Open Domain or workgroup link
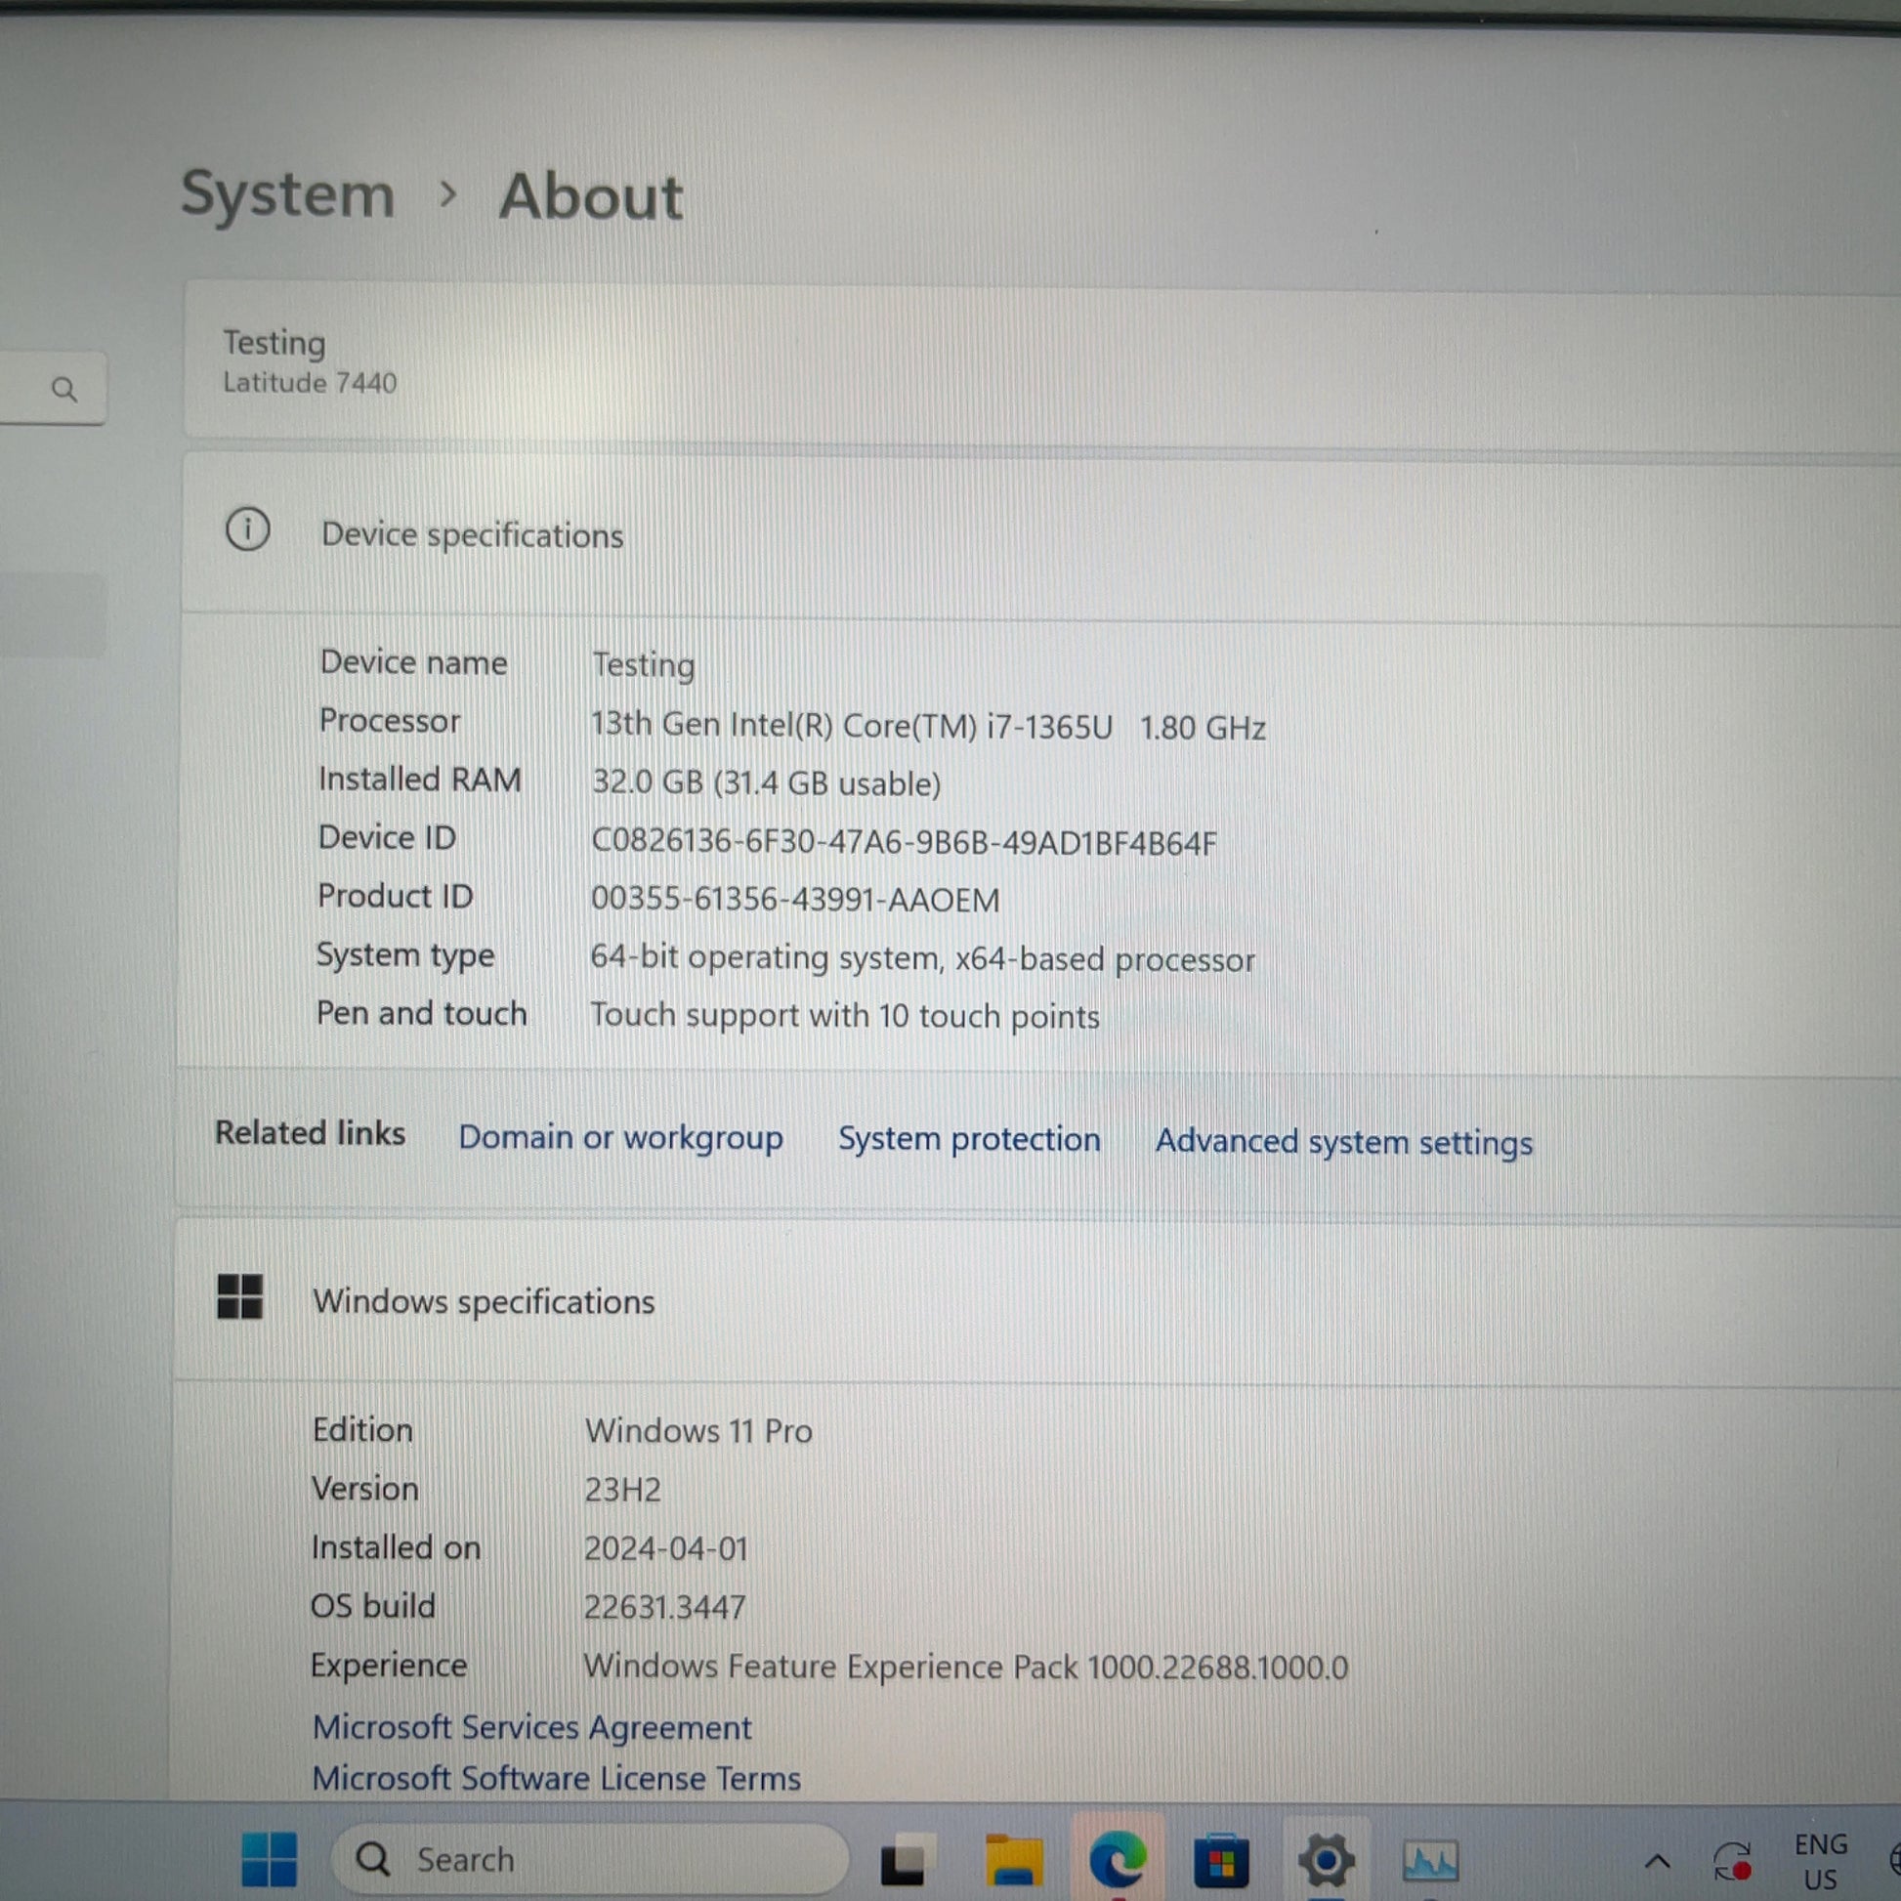1901x1901 pixels. coord(621,1137)
